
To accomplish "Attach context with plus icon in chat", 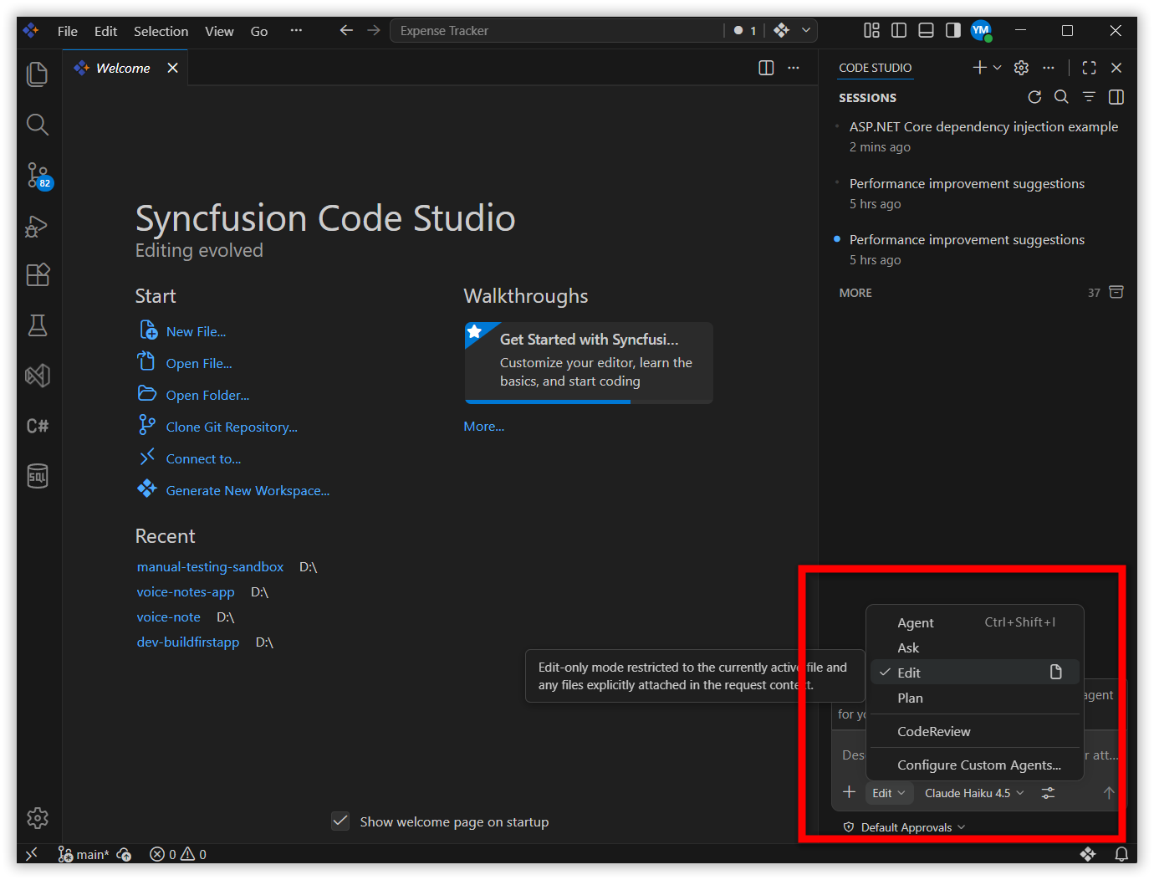I will pos(849,792).
